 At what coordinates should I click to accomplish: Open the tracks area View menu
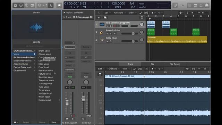[x=133, y=13]
